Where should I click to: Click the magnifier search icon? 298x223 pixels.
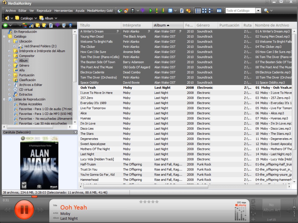(266, 11)
